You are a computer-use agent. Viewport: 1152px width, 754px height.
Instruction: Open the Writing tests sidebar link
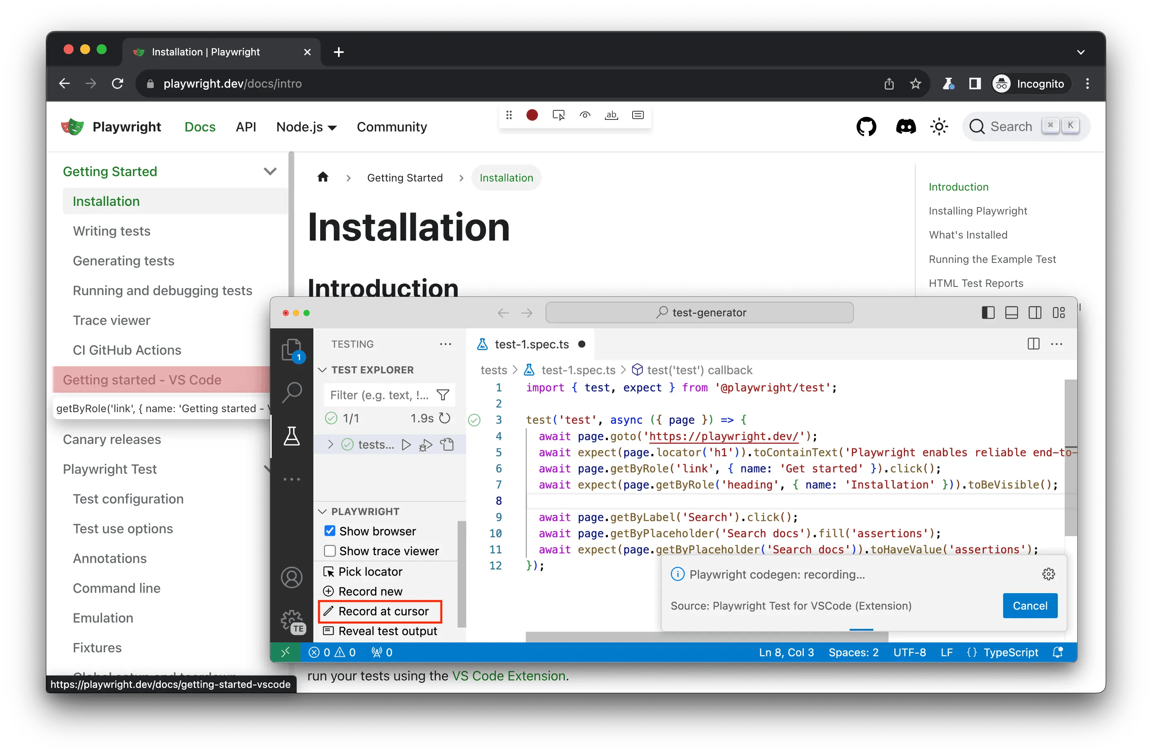pos(111,231)
